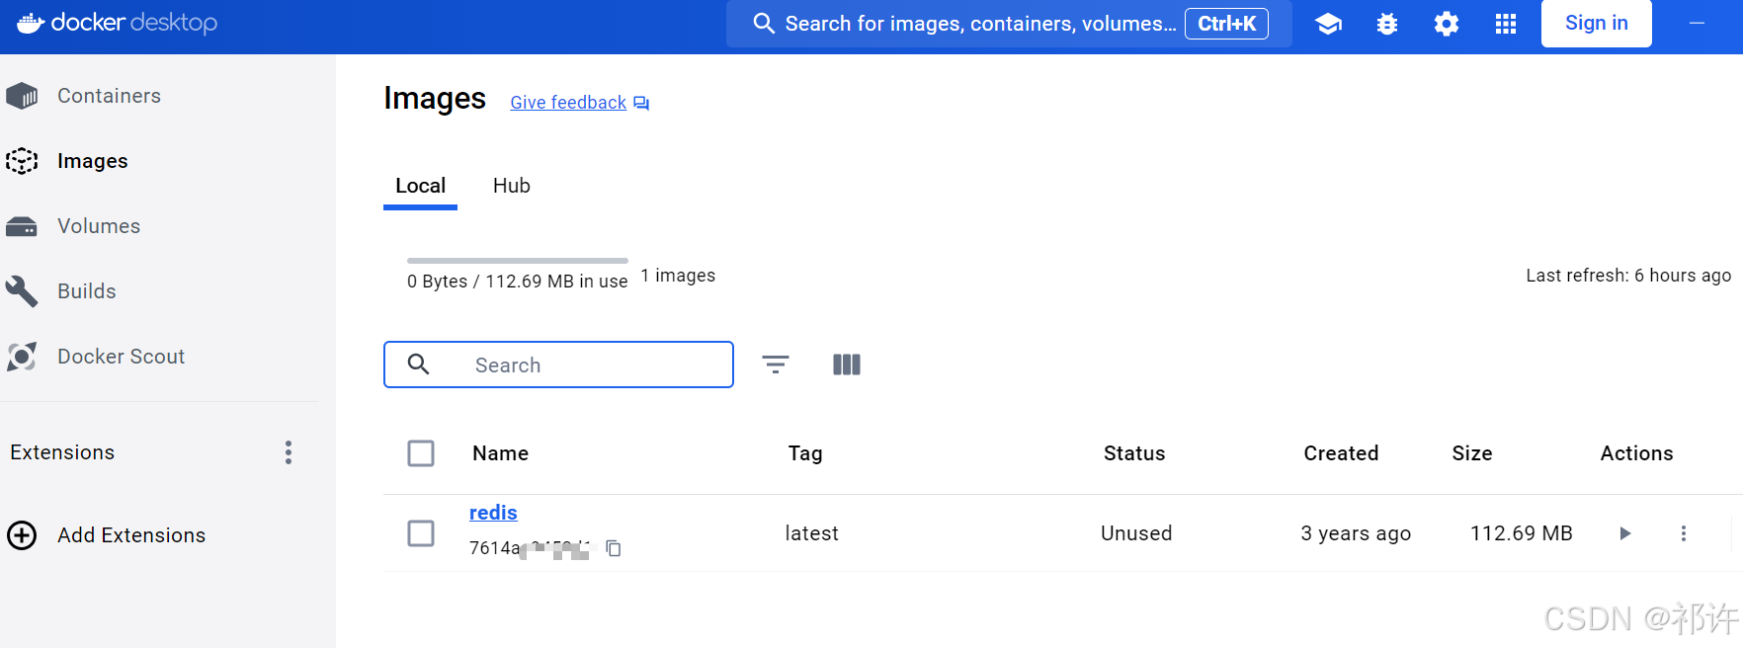Click the Sign in button
The height and width of the screenshot is (648, 1743).
(1597, 23)
